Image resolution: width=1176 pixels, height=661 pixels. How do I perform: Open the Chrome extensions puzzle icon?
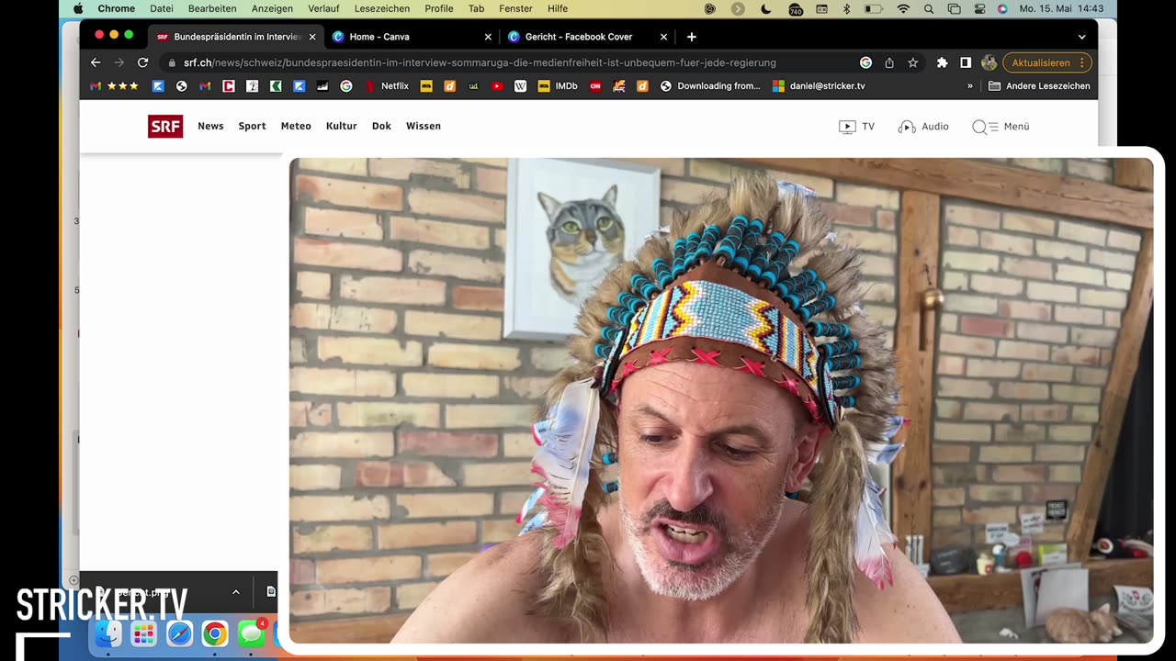[x=942, y=62]
